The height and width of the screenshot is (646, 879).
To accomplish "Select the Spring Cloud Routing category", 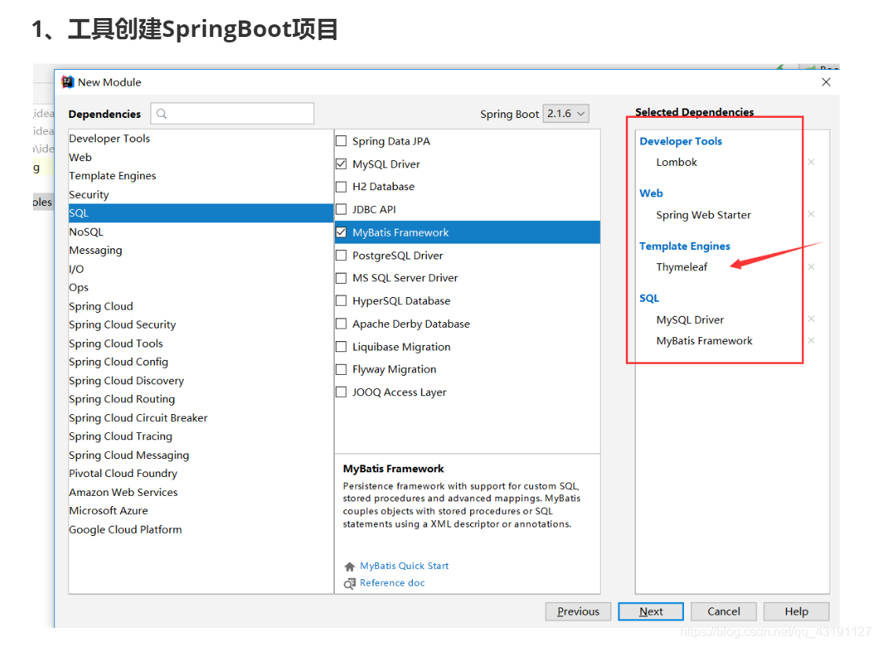I will point(200,399).
